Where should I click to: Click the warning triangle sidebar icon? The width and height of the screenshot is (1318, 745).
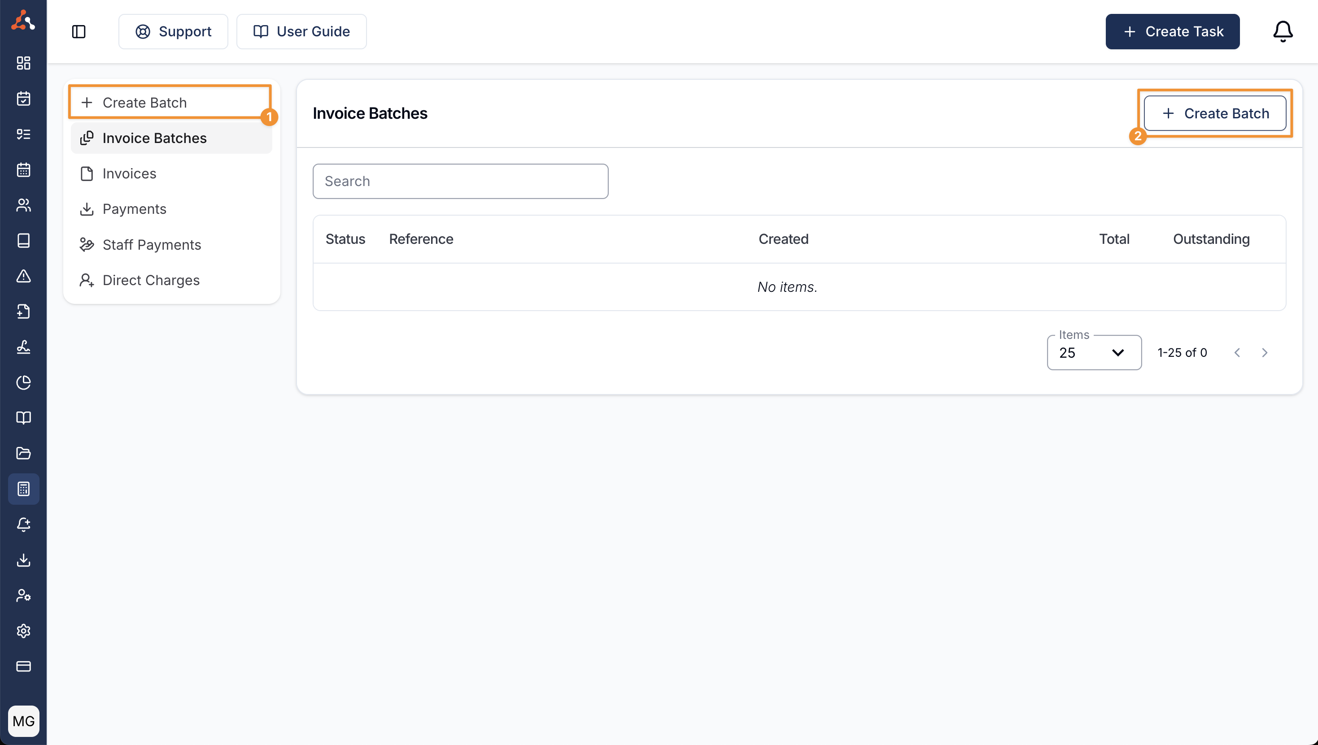[24, 276]
